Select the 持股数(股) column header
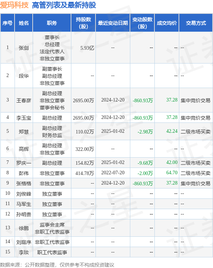 (x=83, y=23)
